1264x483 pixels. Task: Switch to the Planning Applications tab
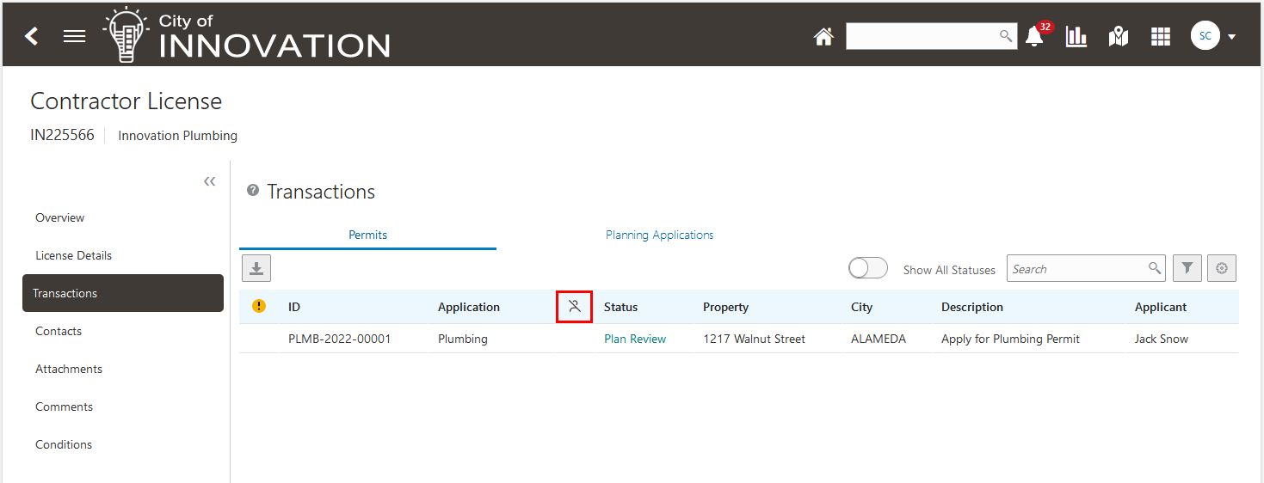pyautogui.click(x=659, y=235)
